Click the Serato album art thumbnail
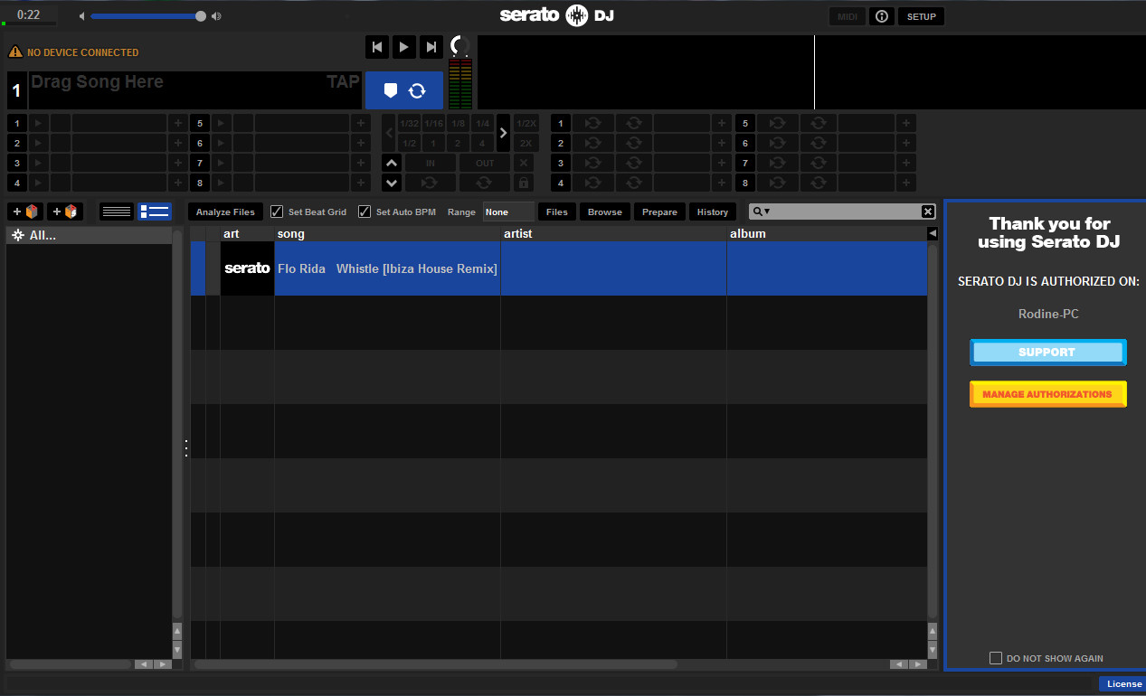1146x696 pixels. pos(247,268)
